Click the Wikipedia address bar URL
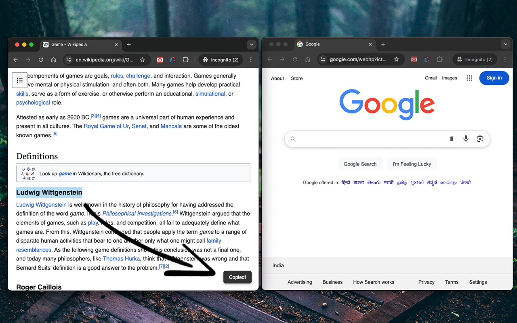This screenshot has width=517, height=323. pos(104,60)
